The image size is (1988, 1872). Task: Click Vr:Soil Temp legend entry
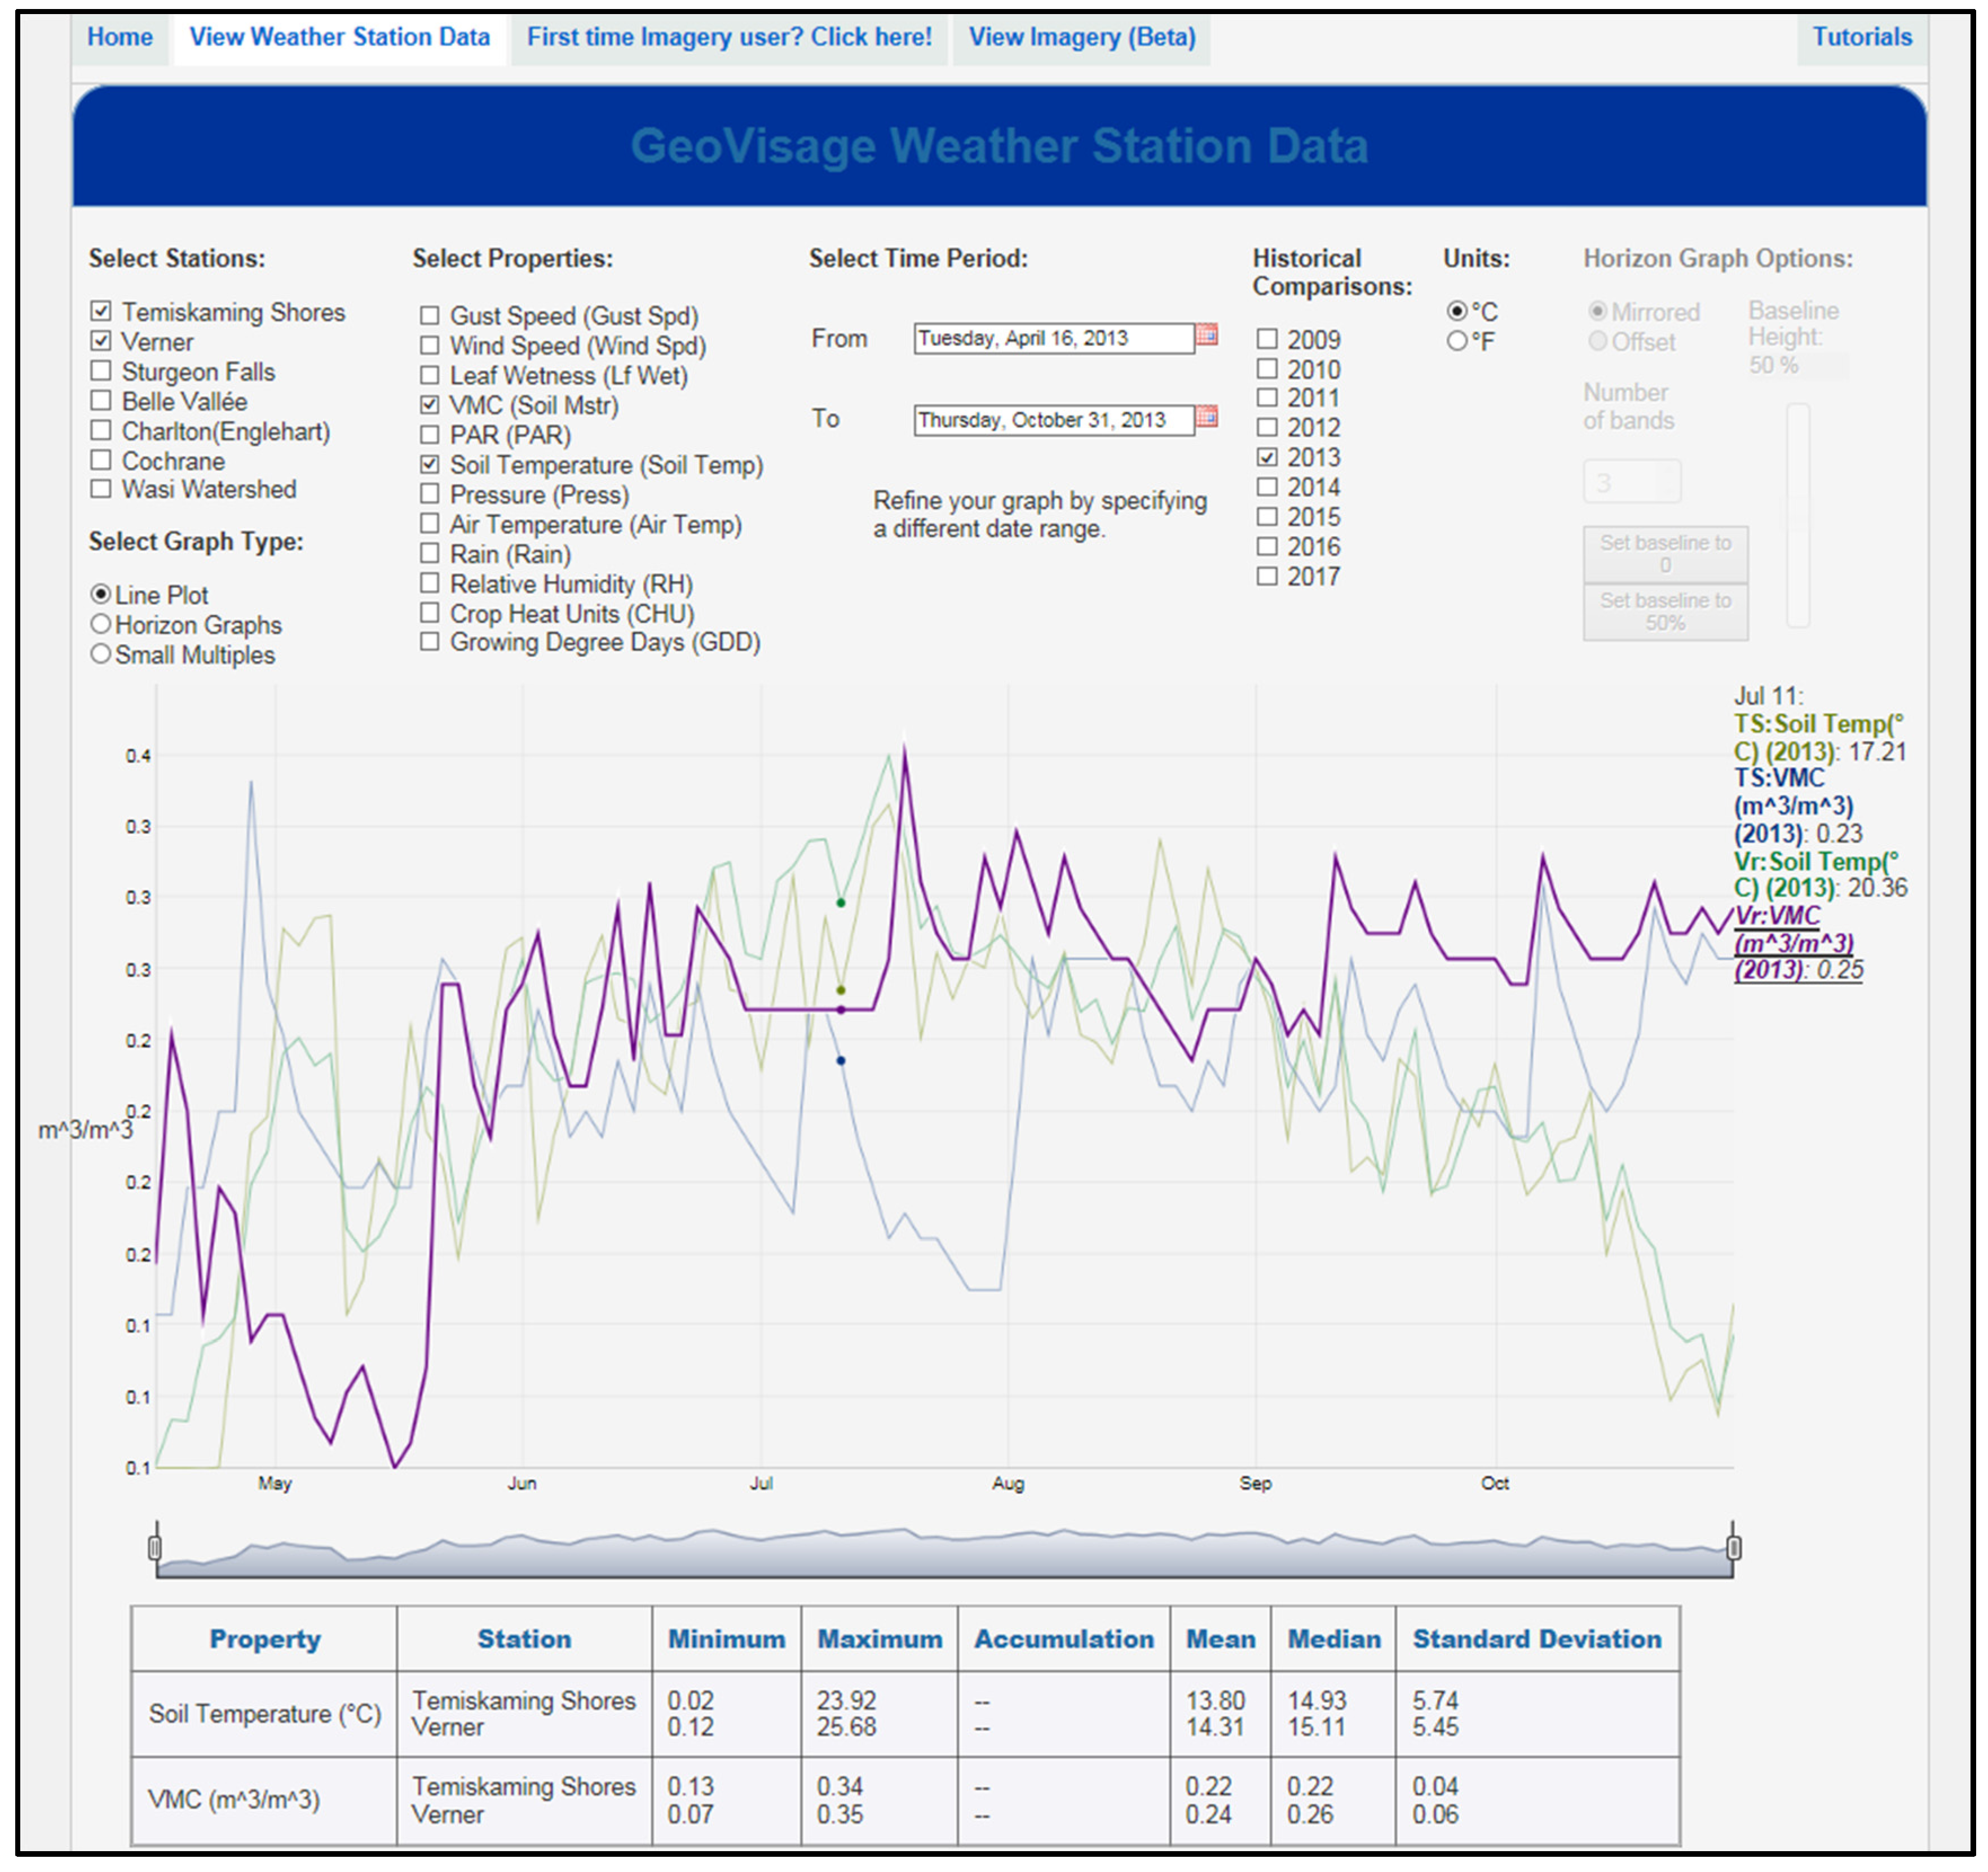[1820, 875]
